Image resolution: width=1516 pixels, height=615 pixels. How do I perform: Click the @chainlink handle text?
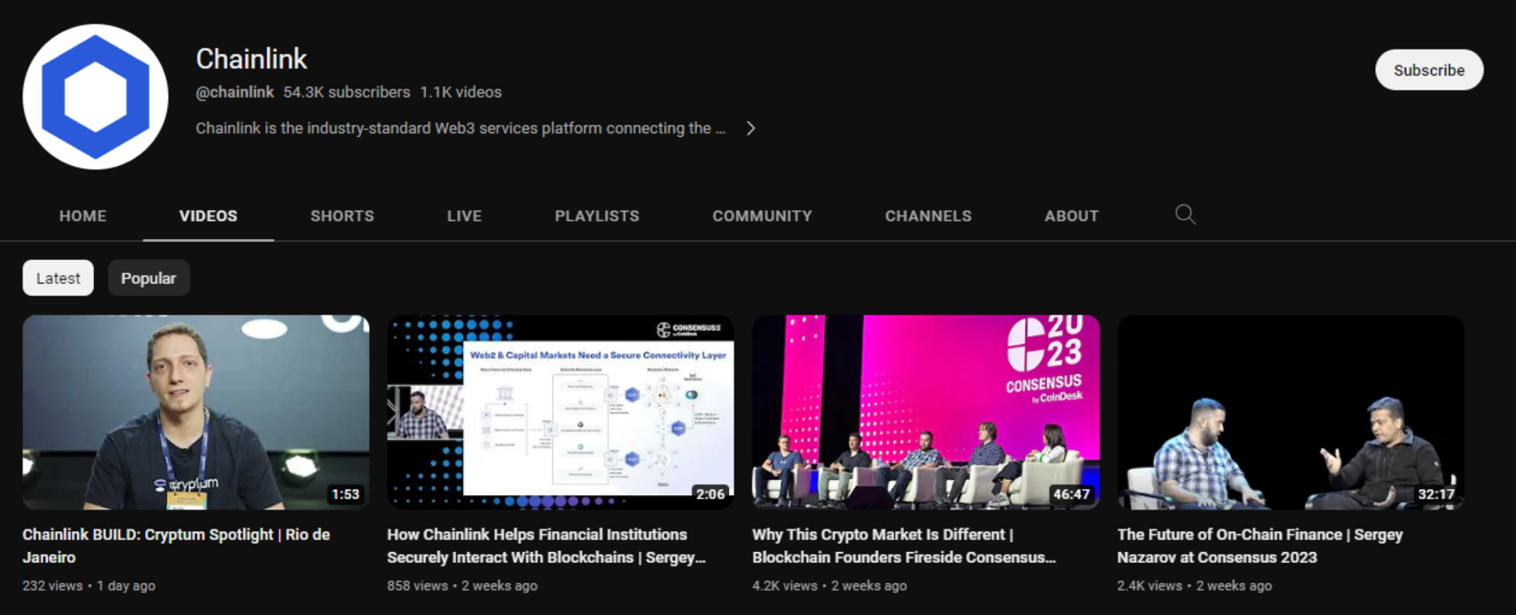[235, 92]
